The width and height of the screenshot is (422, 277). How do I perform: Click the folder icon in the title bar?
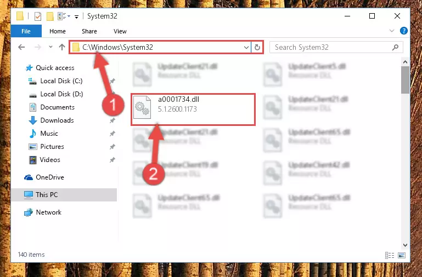click(x=20, y=16)
